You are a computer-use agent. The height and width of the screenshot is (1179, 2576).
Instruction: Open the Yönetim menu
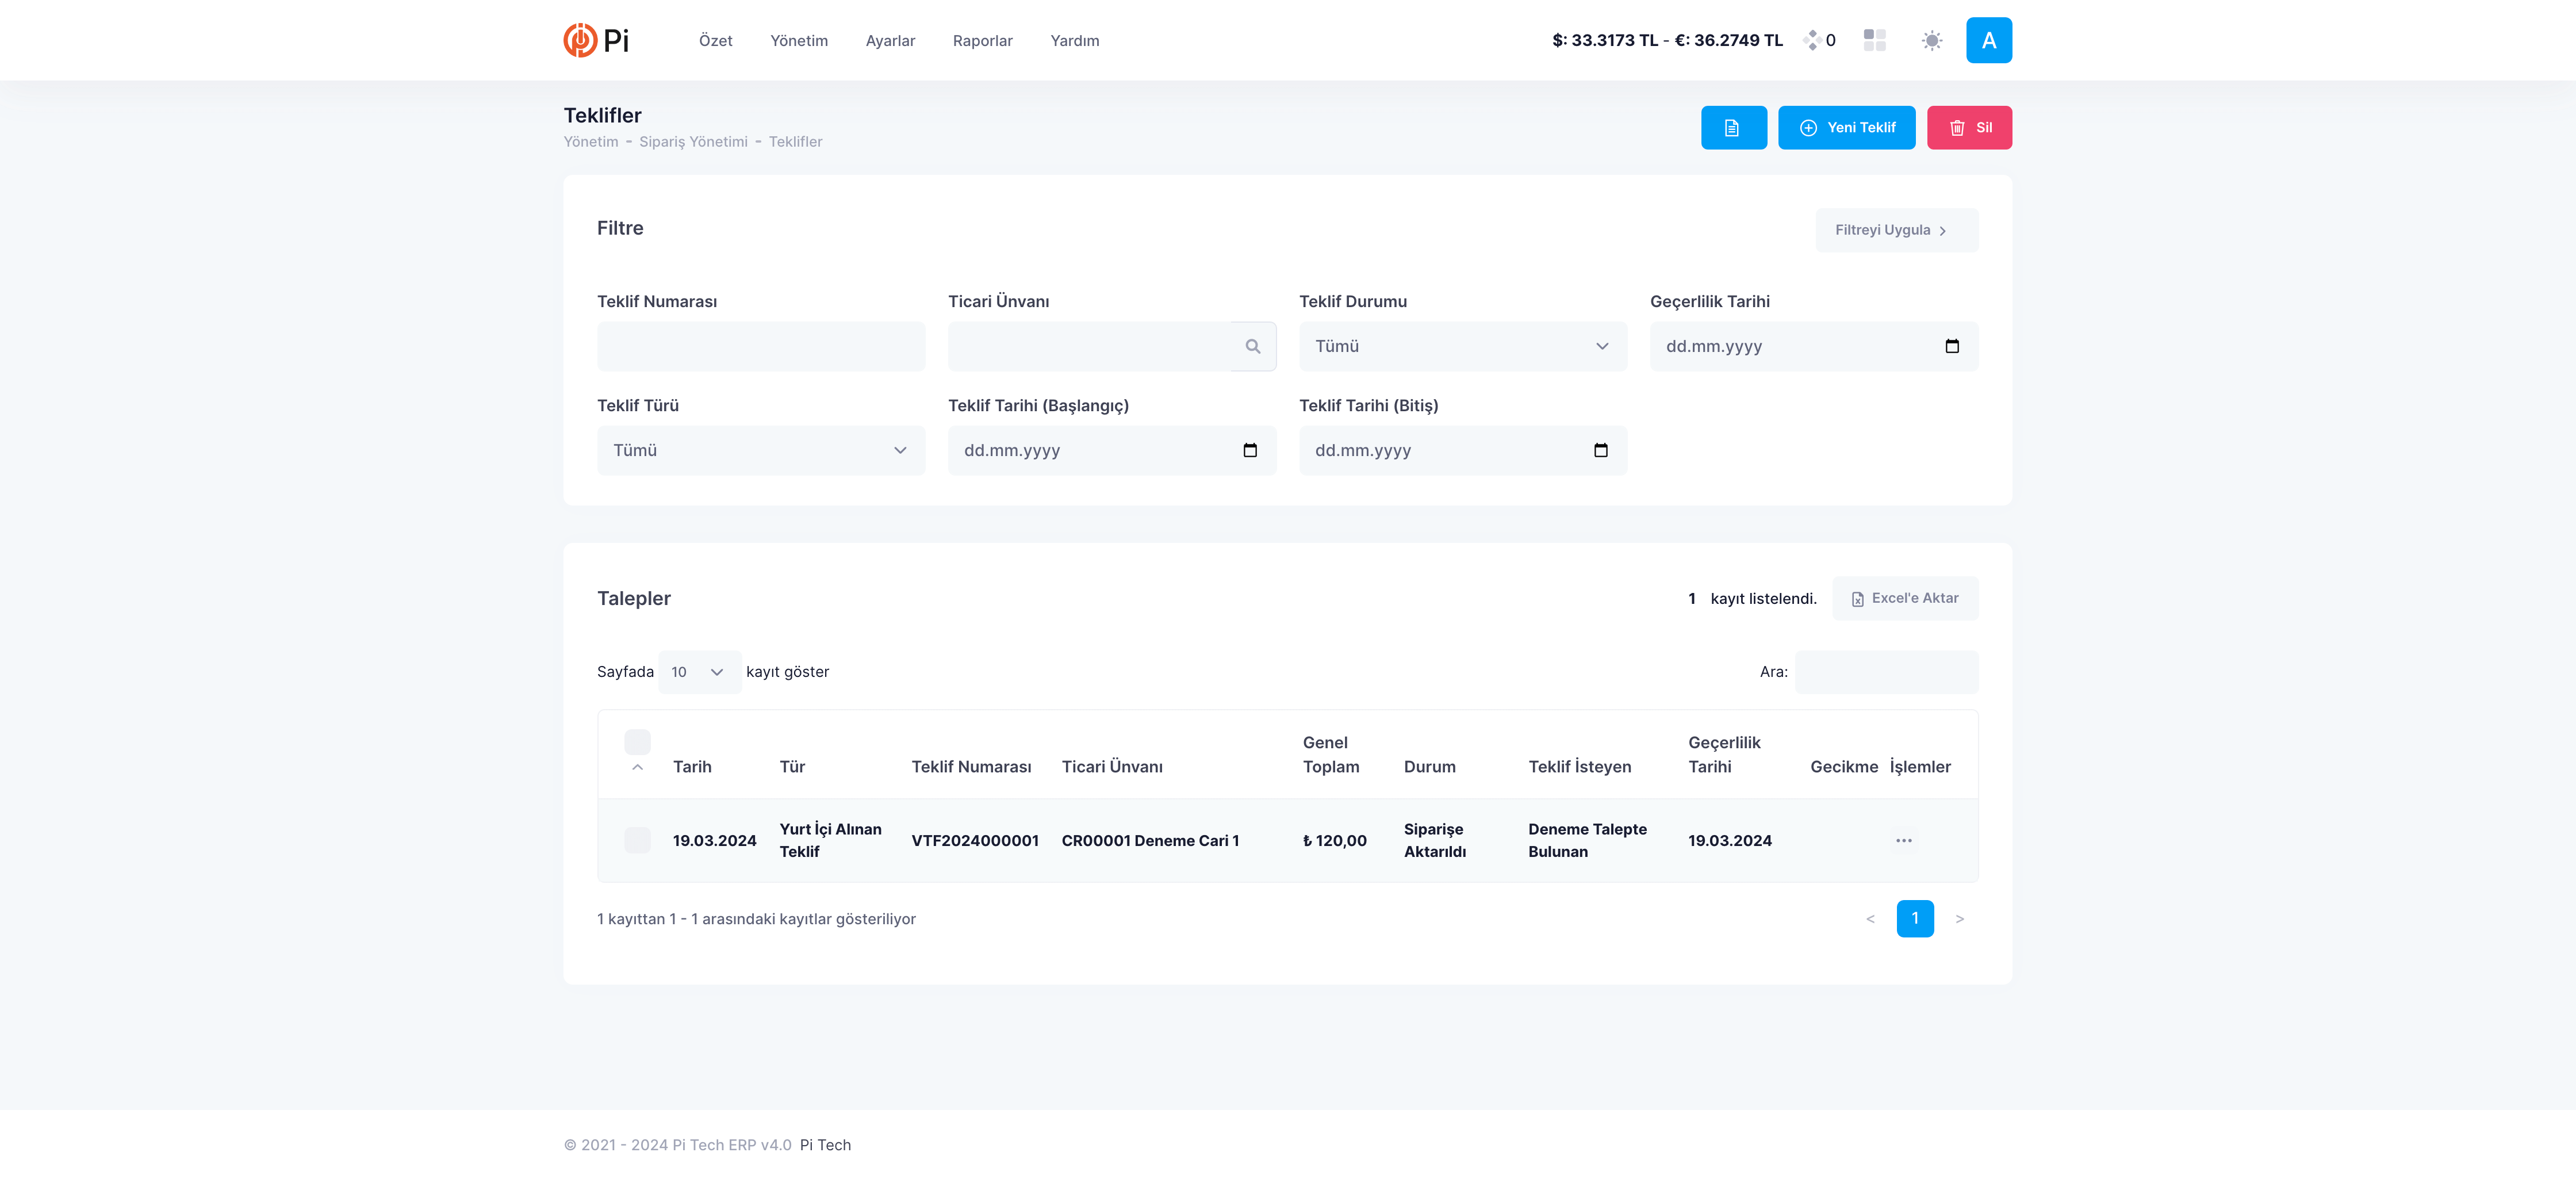click(798, 41)
